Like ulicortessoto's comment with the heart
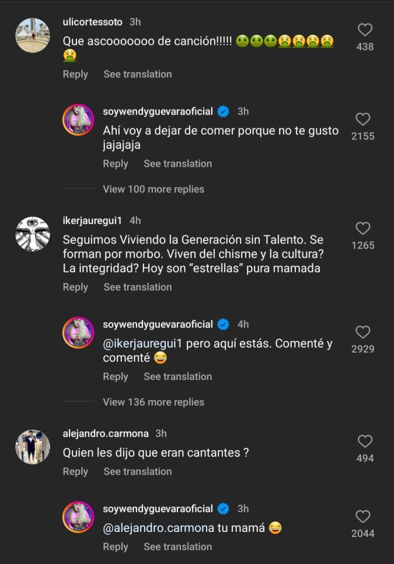394x564 pixels. pos(365,30)
